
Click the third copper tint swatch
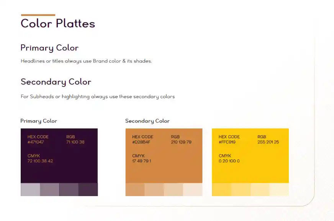pos(174,190)
